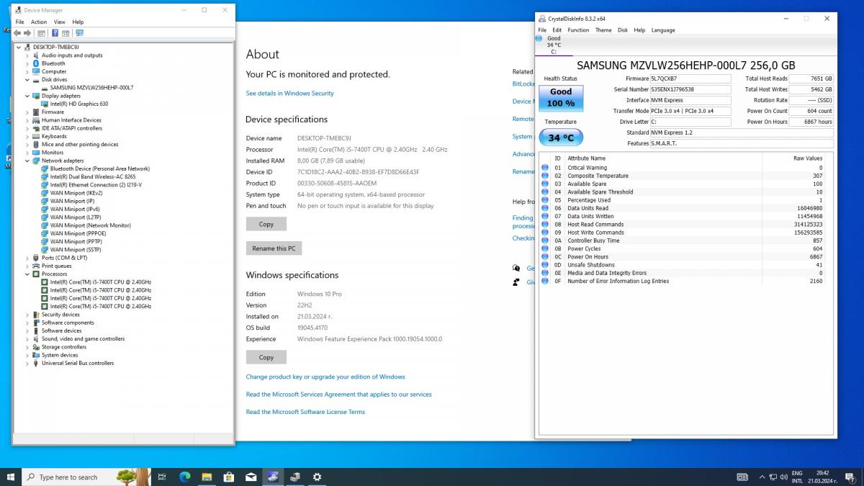
Task: Open Microsoft Software License Terms link
Action: pyautogui.click(x=305, y=412)
